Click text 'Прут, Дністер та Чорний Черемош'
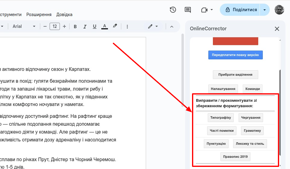Viewport: 290px width, 169px height. 77,159
